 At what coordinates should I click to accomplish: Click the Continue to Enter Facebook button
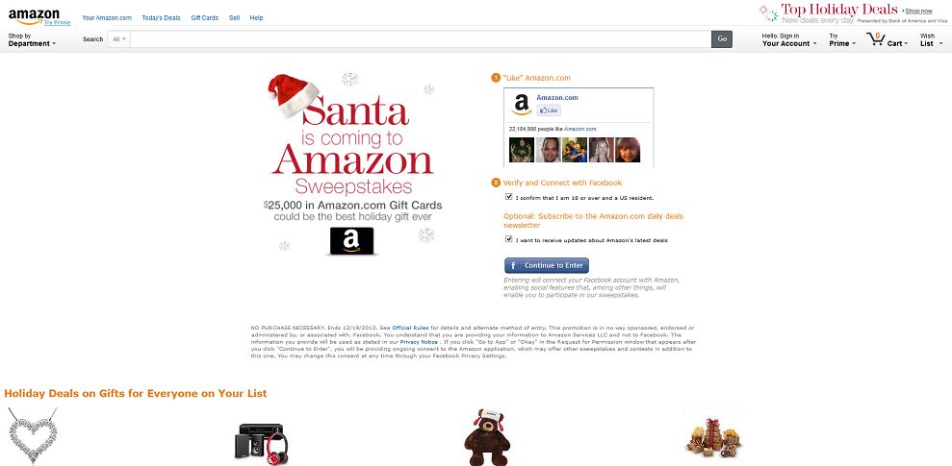pyautogui.click(x=547, y=265)
